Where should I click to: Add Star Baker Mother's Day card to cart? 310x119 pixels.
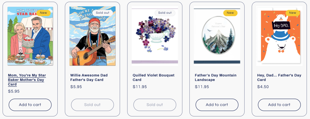[x=30, y=105]
